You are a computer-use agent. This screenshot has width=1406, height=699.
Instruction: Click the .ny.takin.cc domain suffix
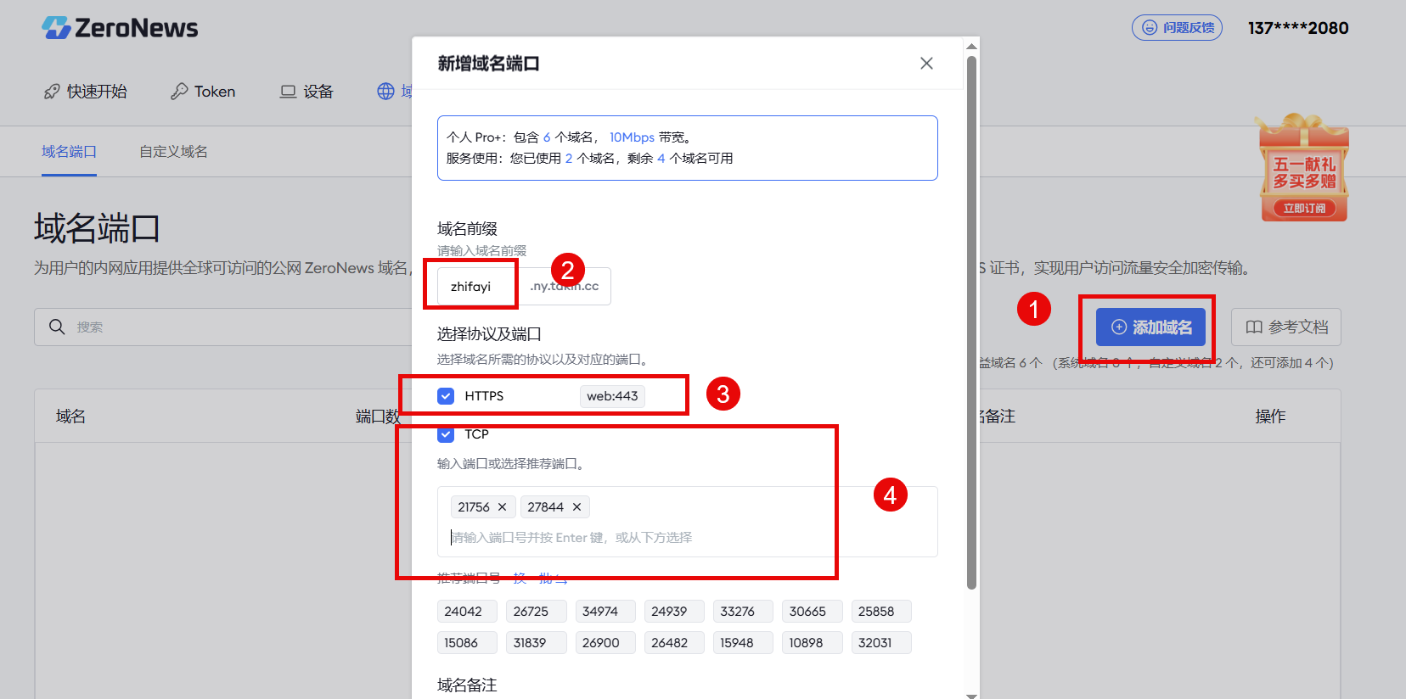pyautogui.click(x=565, y=287)
